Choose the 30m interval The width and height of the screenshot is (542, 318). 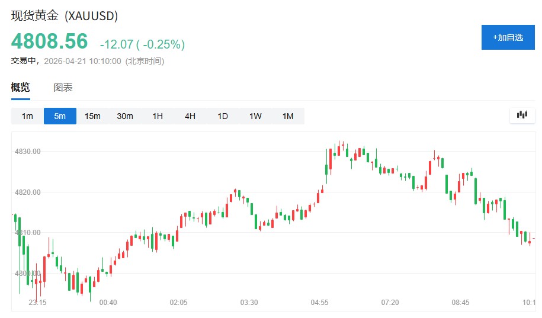coord(125,116)
